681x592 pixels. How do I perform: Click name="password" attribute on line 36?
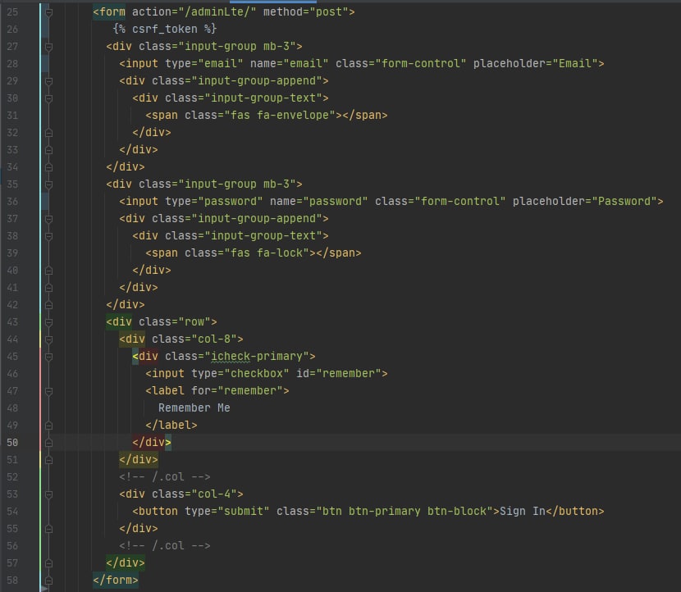[319, 201]
